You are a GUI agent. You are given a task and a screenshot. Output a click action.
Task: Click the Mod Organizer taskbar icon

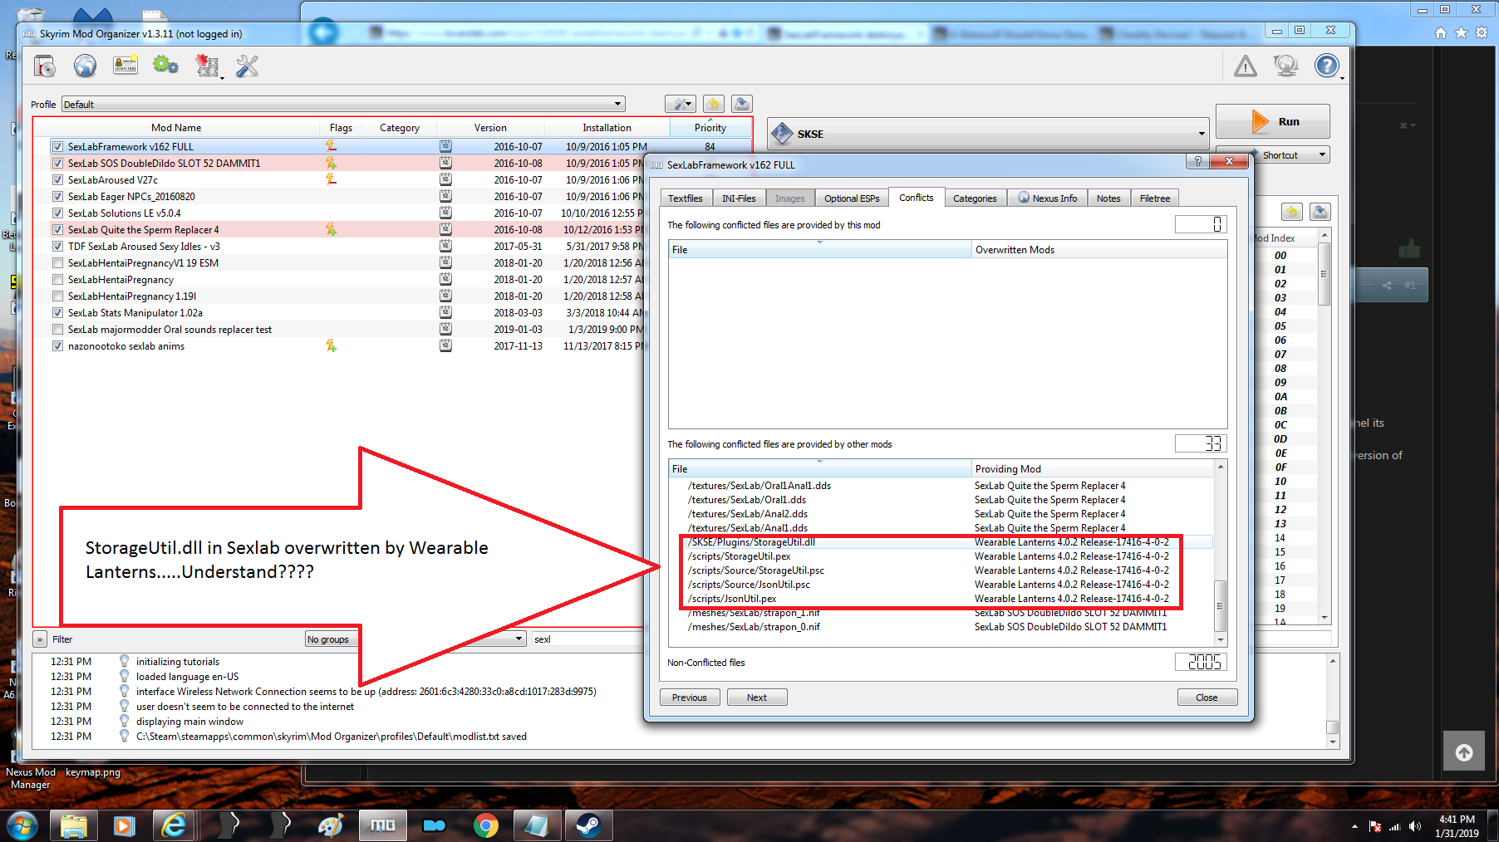pos(383,825)
